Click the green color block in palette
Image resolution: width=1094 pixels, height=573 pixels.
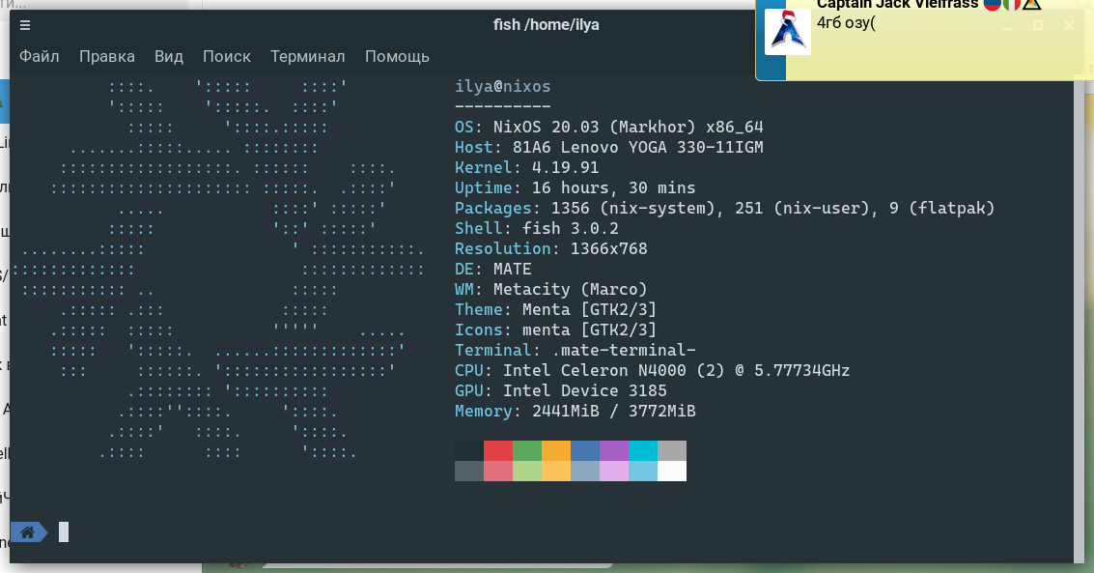527,451
